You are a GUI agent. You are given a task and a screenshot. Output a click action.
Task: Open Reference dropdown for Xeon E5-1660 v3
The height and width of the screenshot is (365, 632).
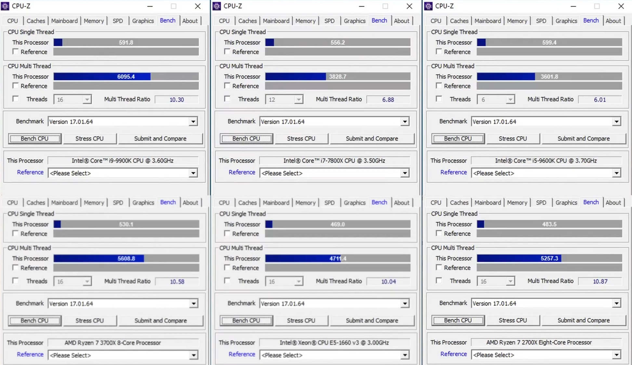click(405, 355)
